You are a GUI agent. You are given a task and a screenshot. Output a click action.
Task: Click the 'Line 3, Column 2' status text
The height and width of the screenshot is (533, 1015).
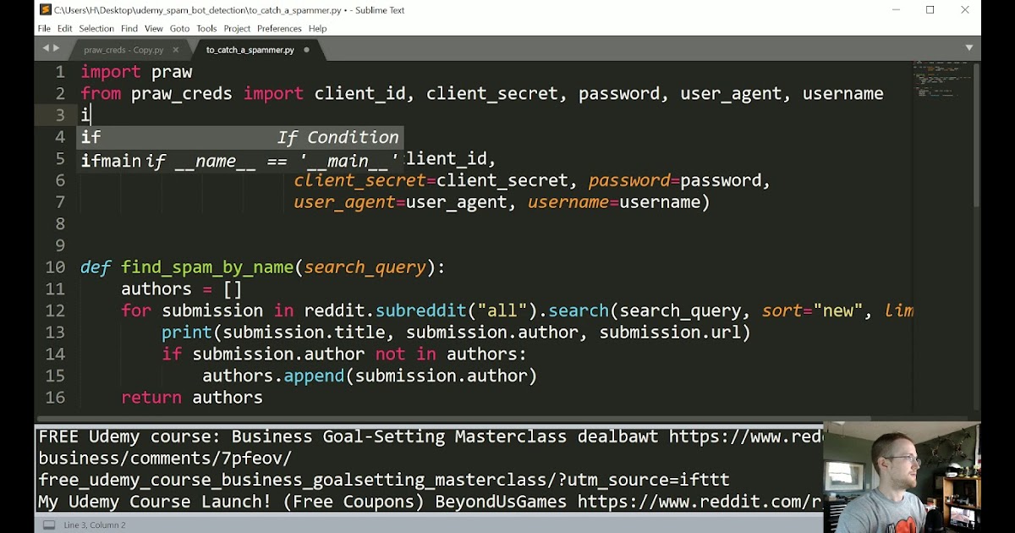[94, 525]
